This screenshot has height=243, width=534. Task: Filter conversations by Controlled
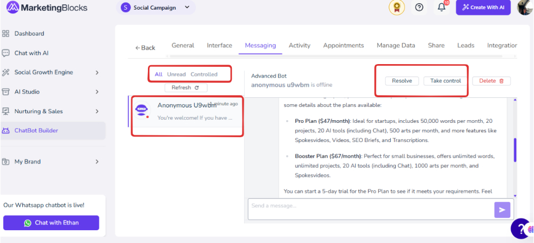point(204,74)
